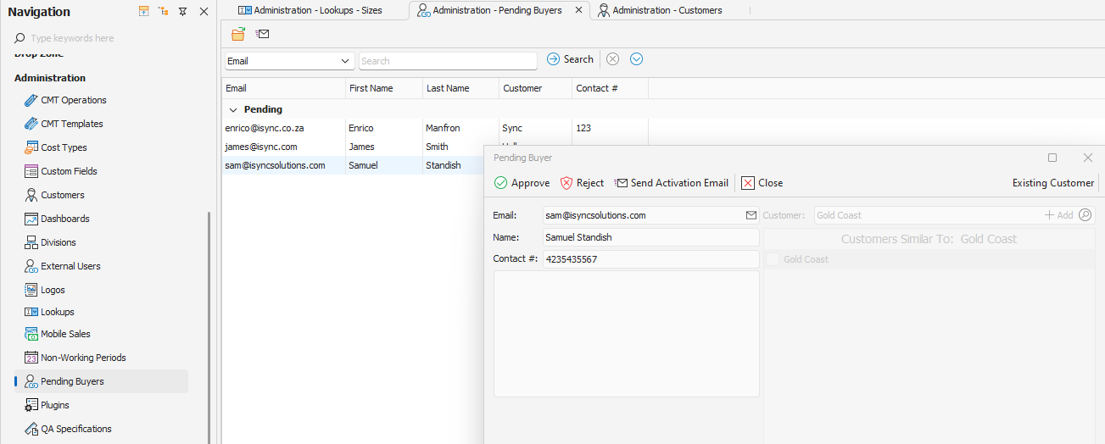The height and width of the screenshot is (444, 1105).
Task: Expand search options with the circled down-arrow
Action: (637, 59)
